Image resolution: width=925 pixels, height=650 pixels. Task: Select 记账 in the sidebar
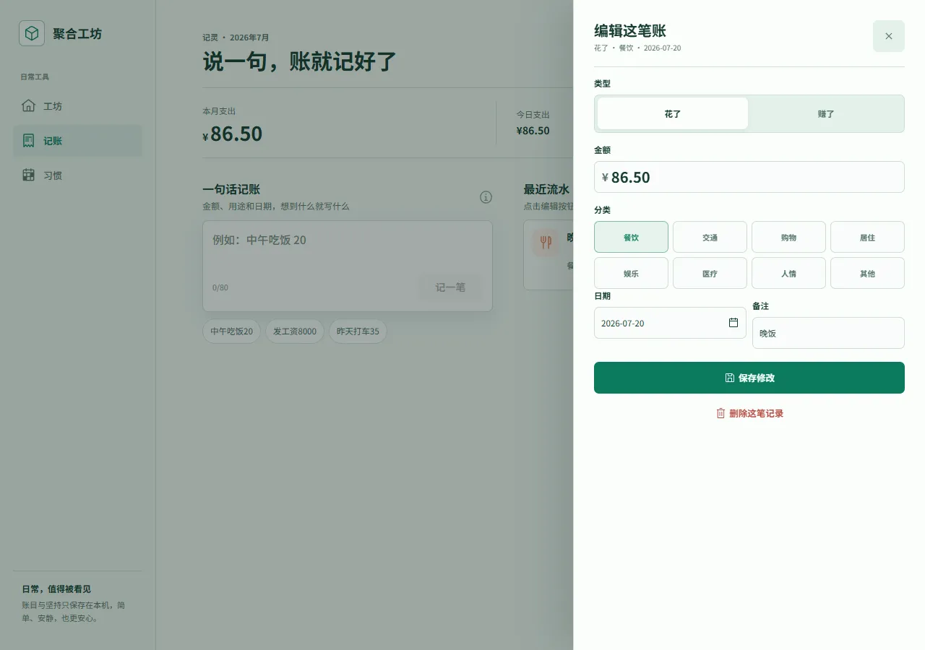click(77, 141)
